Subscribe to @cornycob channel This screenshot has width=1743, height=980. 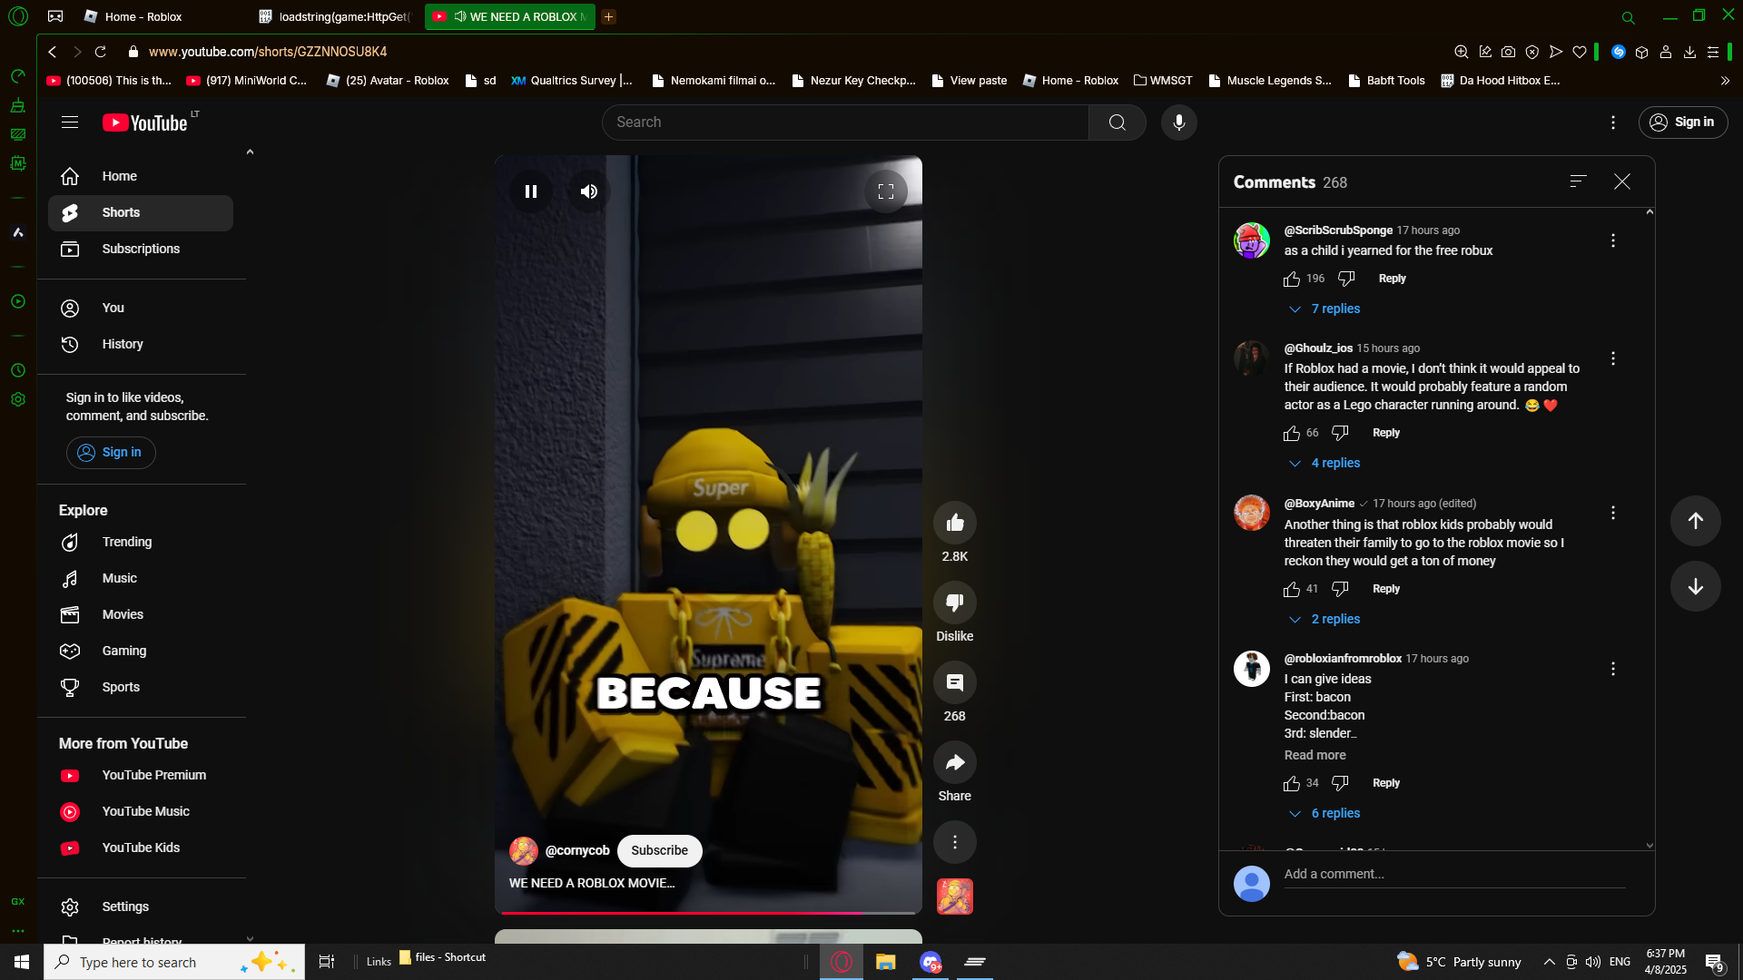click(659, 851)
